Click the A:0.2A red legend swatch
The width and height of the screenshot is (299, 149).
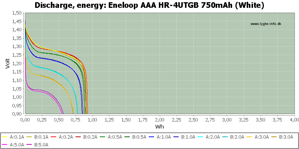54,137
